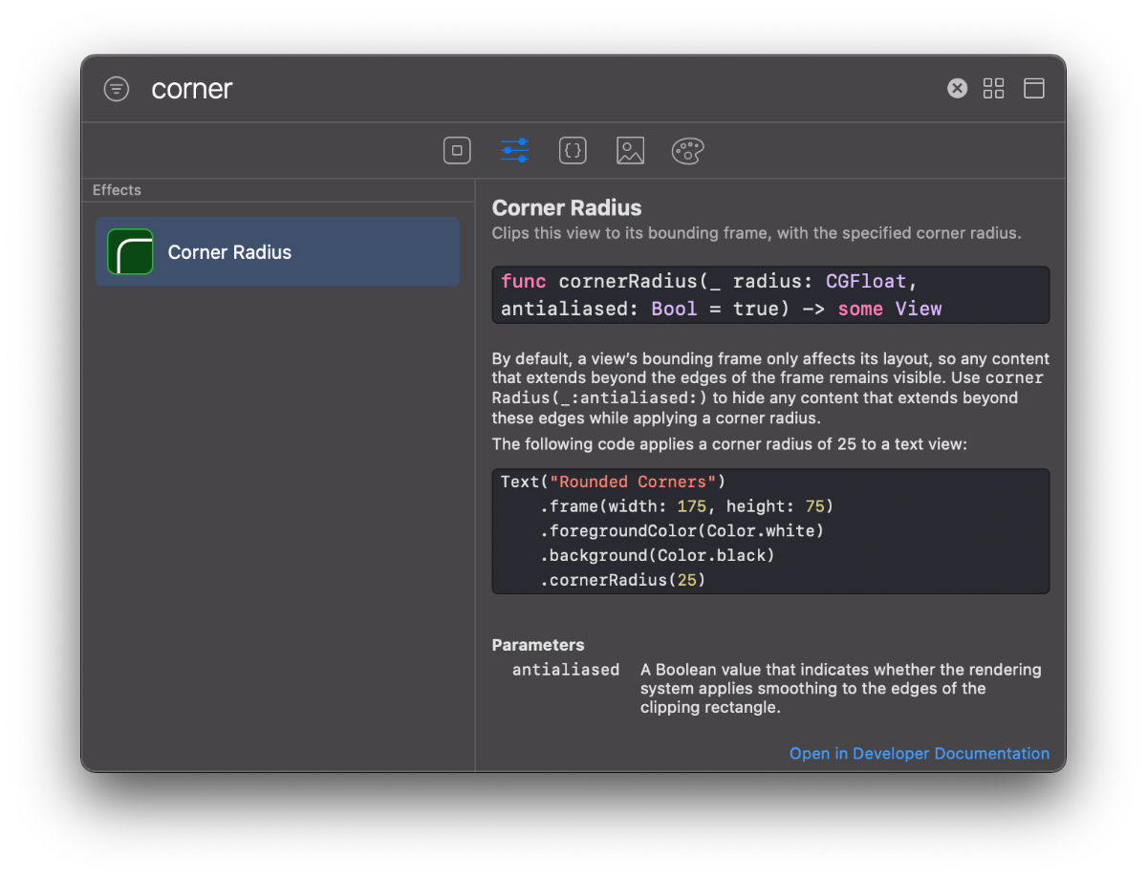Click the 'The following code applies' sentence
The width and height of the screenshot is (1147, 879).
pos(729,444)
